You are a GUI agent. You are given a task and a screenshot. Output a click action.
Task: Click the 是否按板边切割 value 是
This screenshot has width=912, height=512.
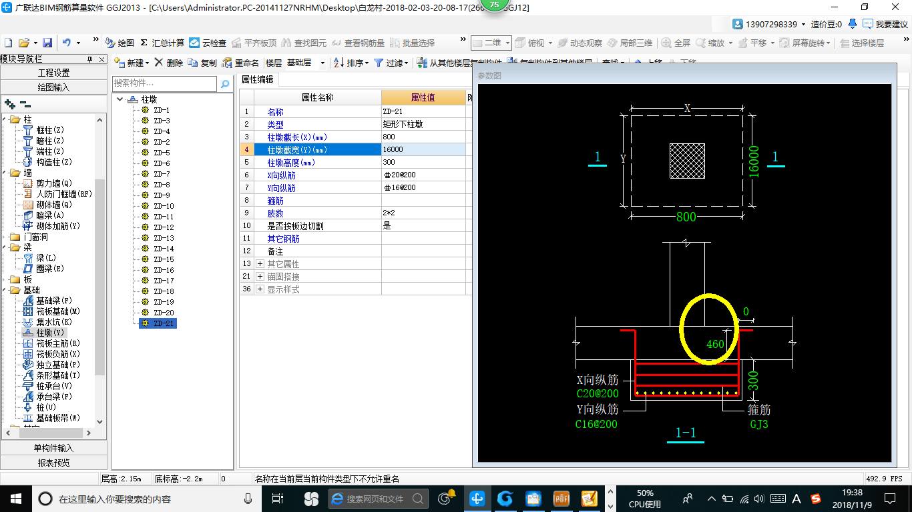[423, 226]
